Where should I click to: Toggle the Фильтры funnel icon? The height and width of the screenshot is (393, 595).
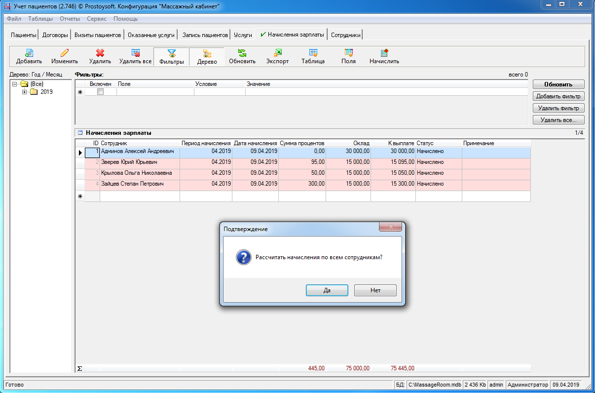coord(172,53)
